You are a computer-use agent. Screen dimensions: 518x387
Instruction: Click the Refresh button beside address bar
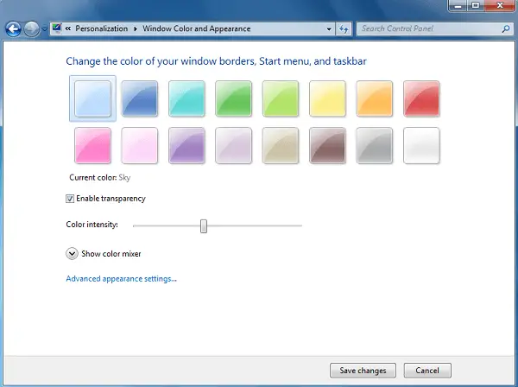point(344,29)
